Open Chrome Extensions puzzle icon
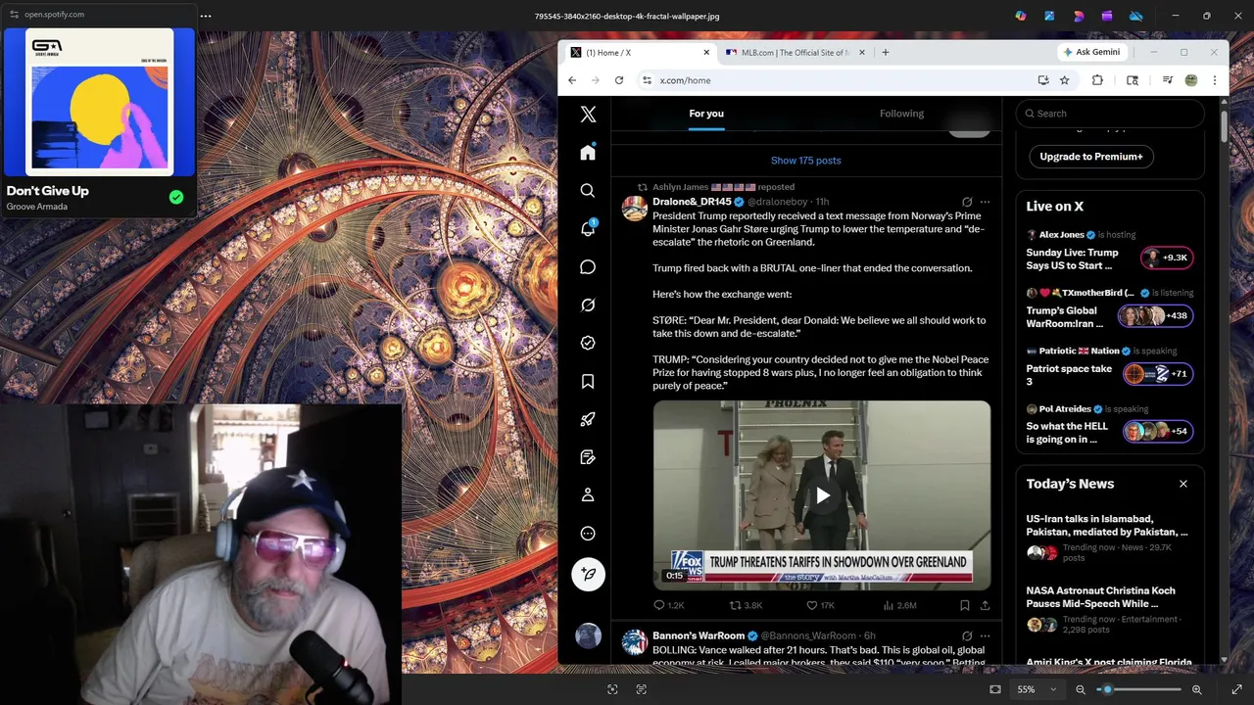Viewport: 1254px width, 705px height. tap(1097, 80)
